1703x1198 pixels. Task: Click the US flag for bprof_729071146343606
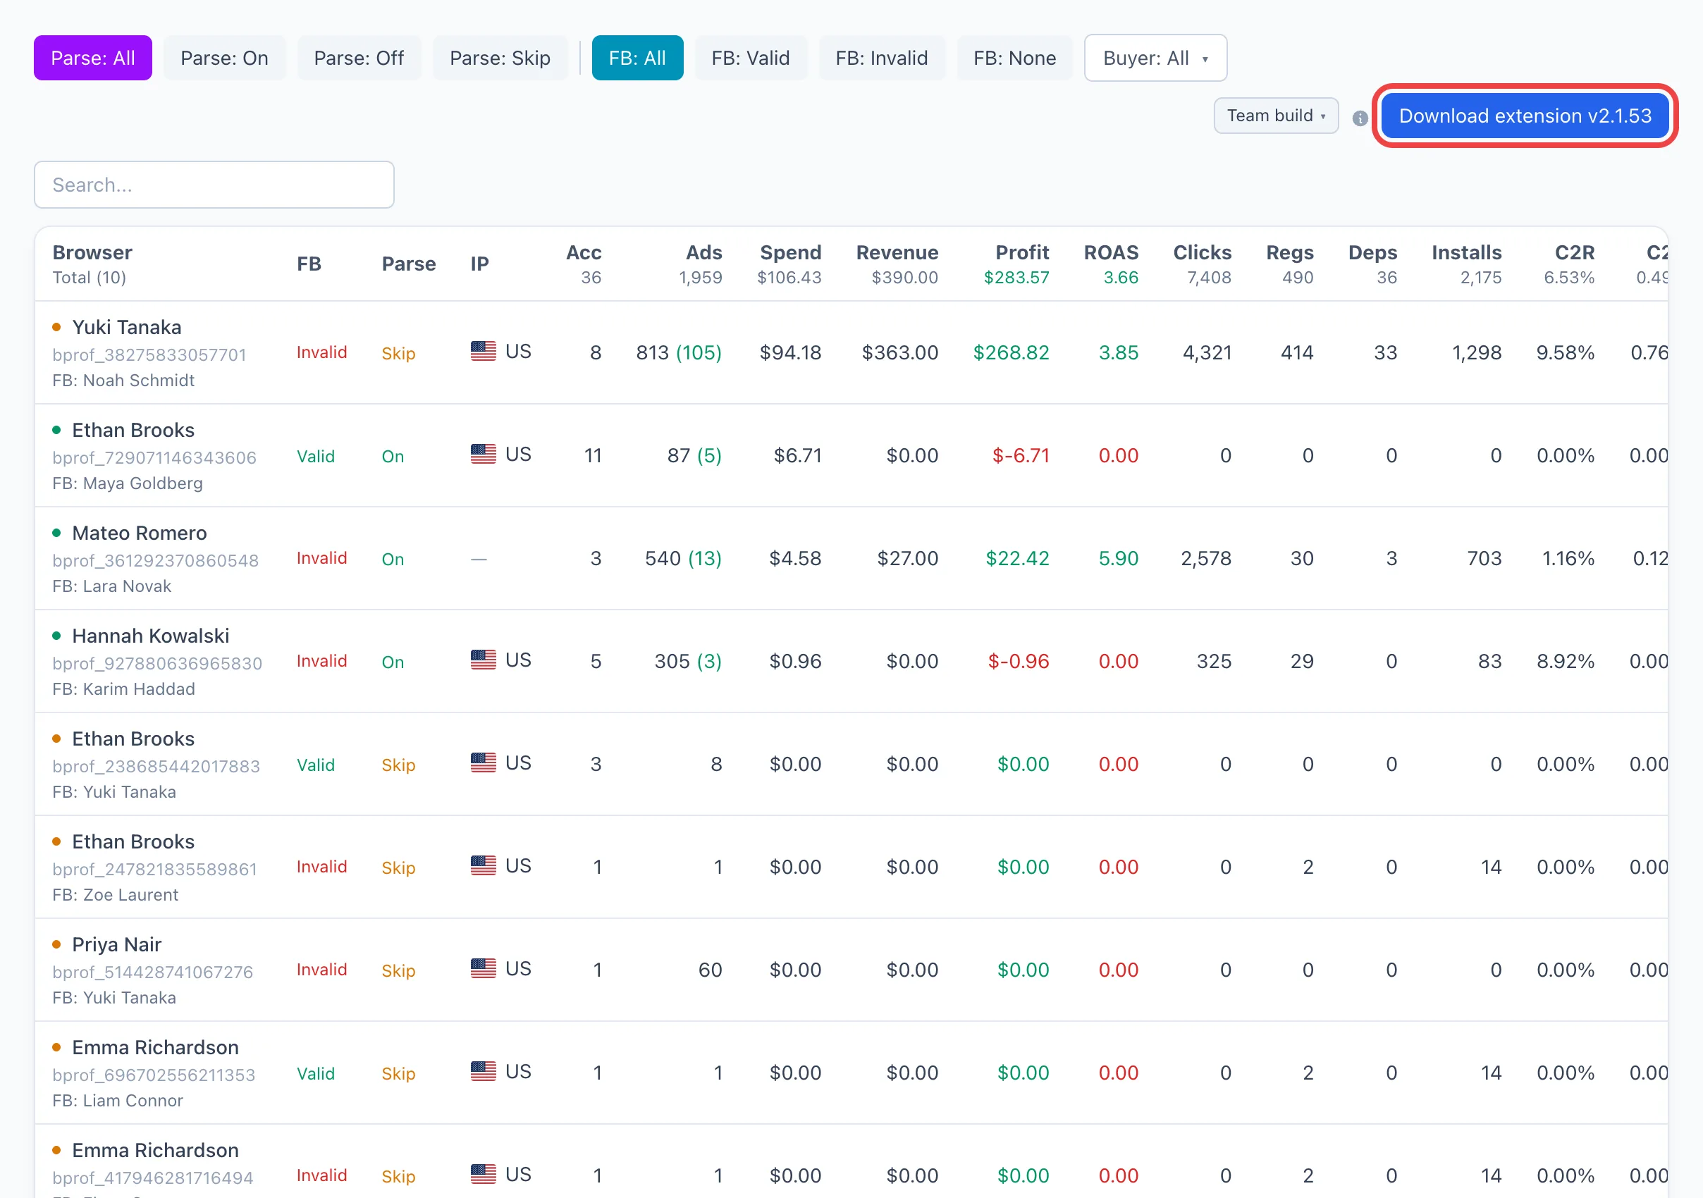[x=484, y=454]
